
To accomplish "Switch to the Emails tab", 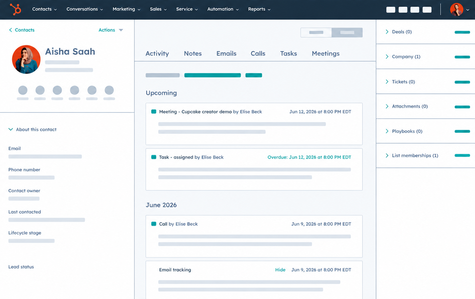I will 226,54.
